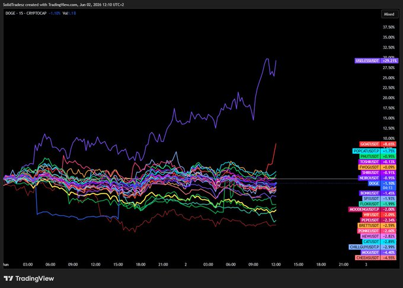Select the CATUSDT series label
The width and height of the screenshot is (403, 288).
click(371, 242)
